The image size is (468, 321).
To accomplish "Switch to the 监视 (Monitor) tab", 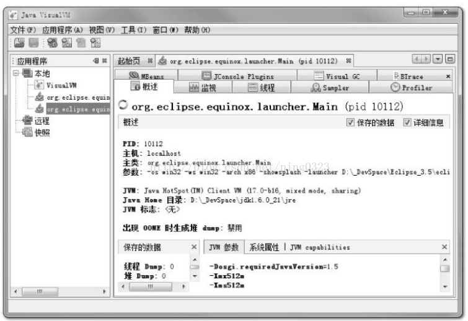I will coord(202,88).
